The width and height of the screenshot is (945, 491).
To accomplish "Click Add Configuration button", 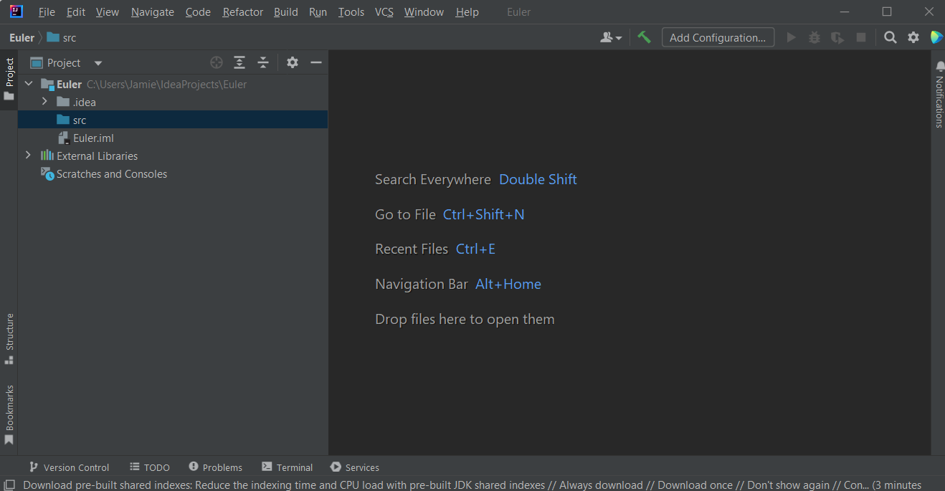I will click(x=718, y=37).
